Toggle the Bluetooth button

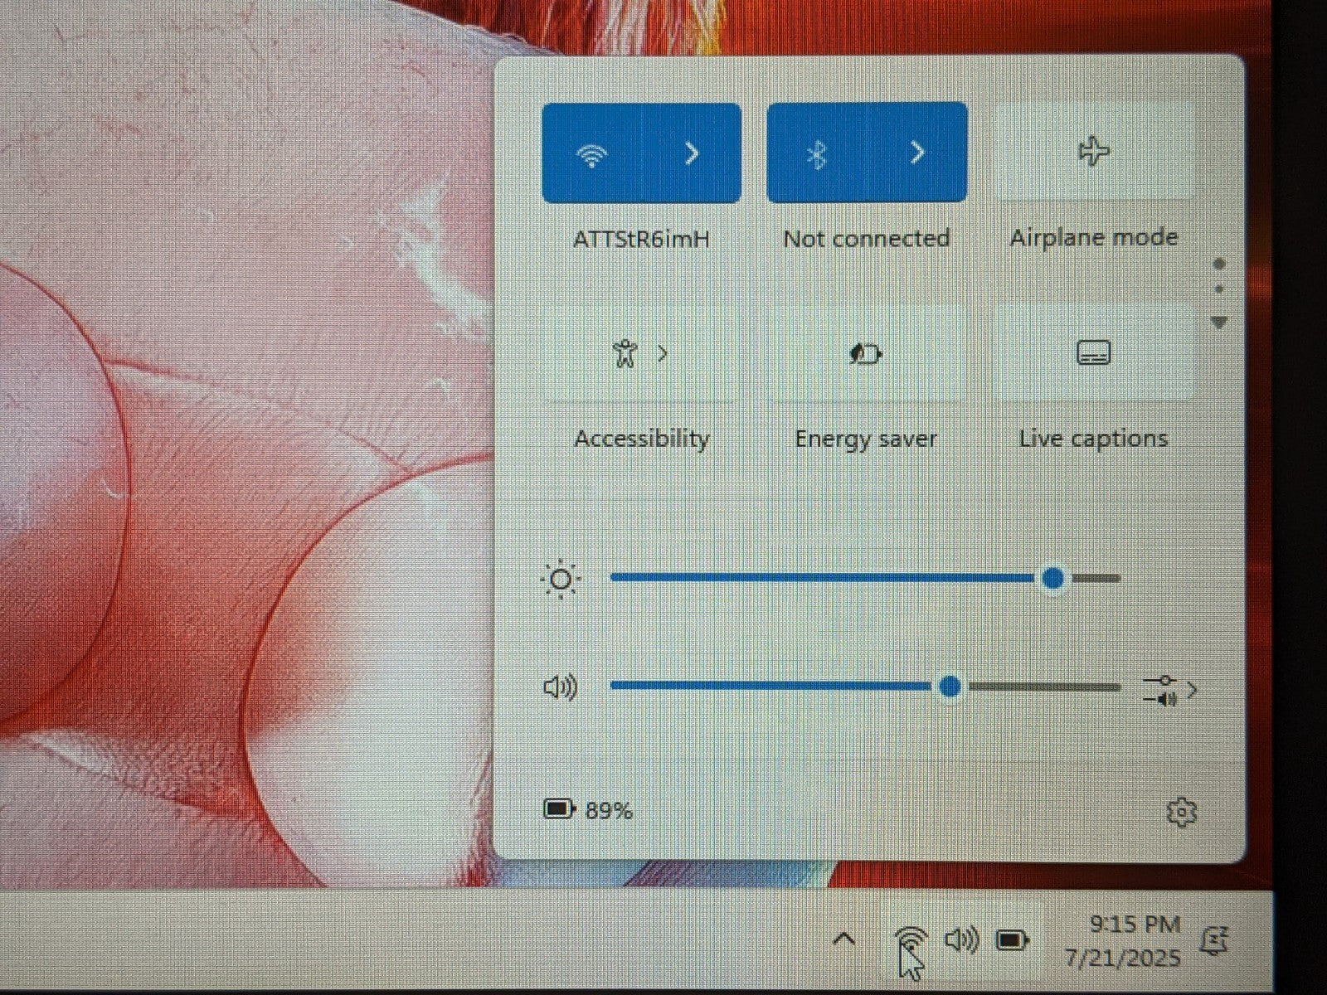pyautogui.click(x=817, y=153)
